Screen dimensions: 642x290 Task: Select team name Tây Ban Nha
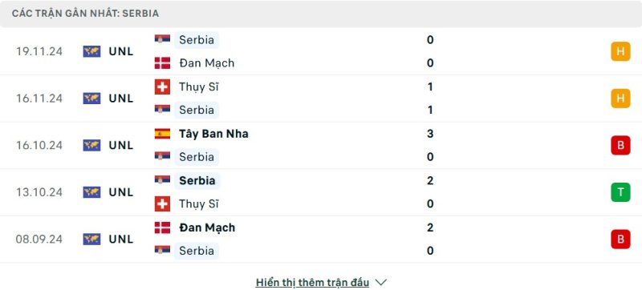point(213,134)
